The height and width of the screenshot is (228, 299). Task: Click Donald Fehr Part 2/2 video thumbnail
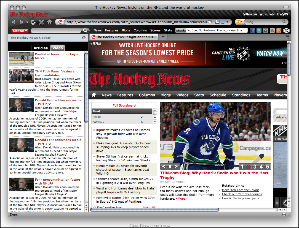click(x=22, y=105)
